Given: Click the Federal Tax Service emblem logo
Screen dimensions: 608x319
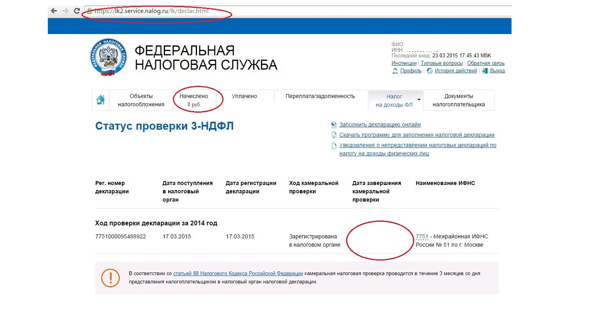Looking at the screenshot, I should click(109, 57).
